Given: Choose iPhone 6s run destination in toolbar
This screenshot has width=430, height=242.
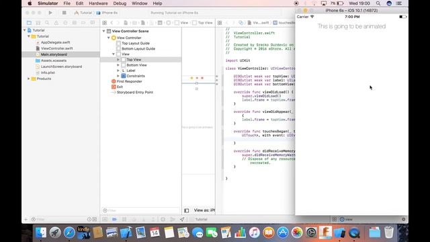Looking at the screenshot, I should (x=107, y=13).
